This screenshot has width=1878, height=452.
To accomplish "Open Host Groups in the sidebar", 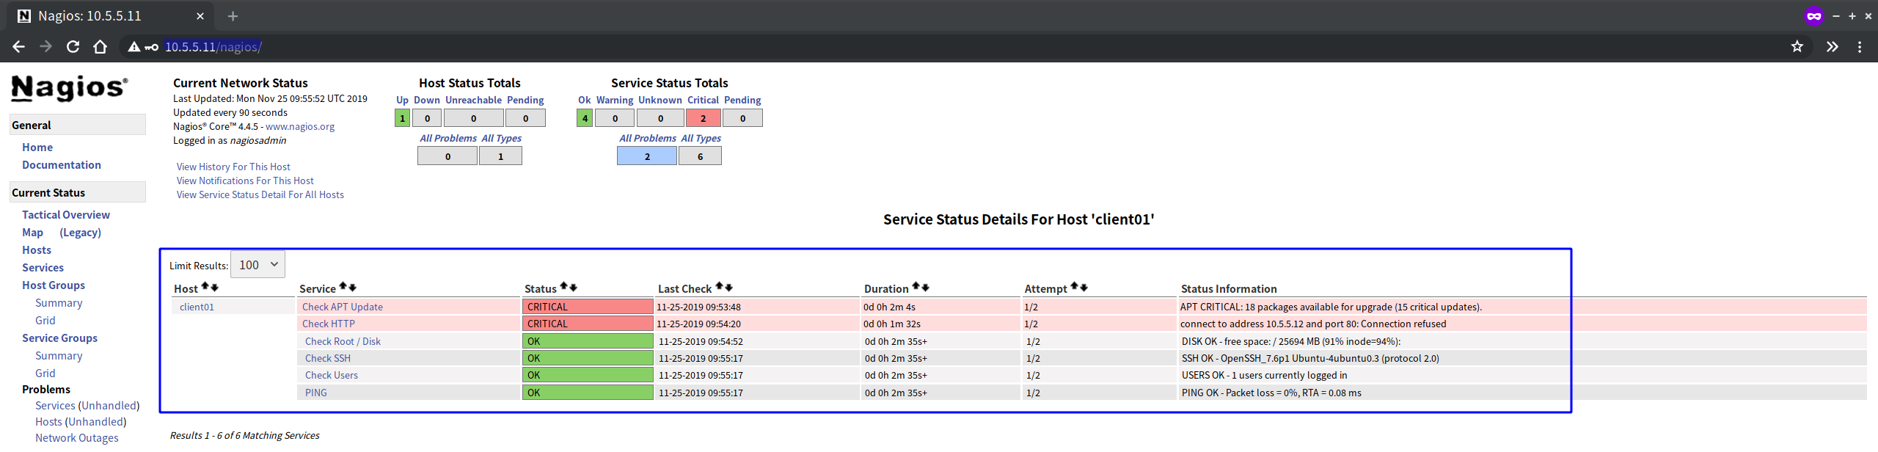I will pyautogui.click(x=54, y=285).
